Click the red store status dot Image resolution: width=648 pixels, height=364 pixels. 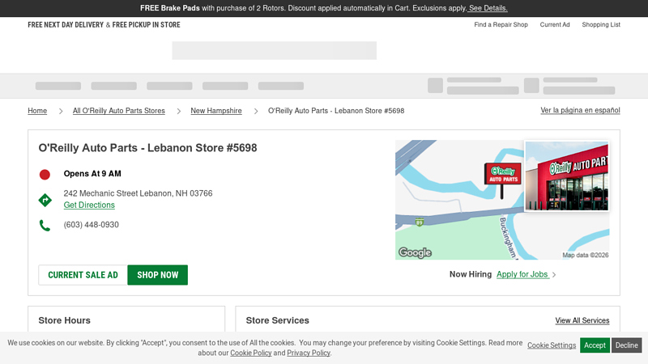tap(45, 174)
